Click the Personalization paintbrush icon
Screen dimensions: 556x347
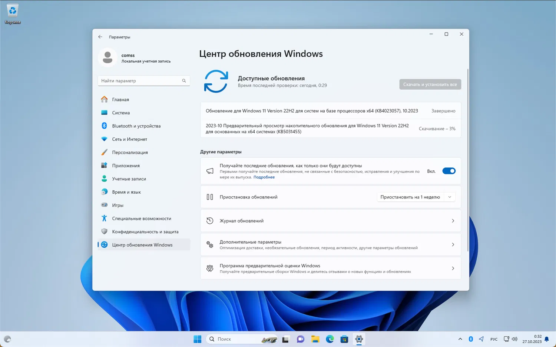pos(104,152)
